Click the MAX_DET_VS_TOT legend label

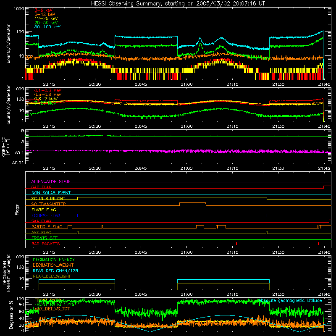tap(52, 309)
